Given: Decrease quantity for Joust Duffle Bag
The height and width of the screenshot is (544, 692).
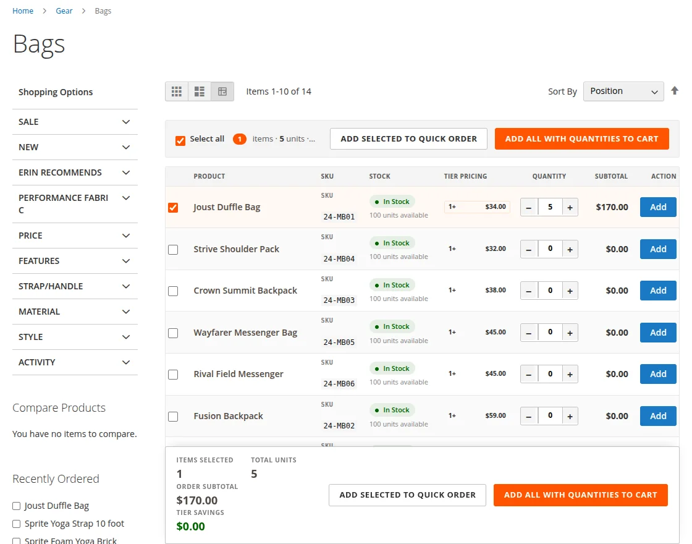Looking at the screenshot, I should (529, 207).
